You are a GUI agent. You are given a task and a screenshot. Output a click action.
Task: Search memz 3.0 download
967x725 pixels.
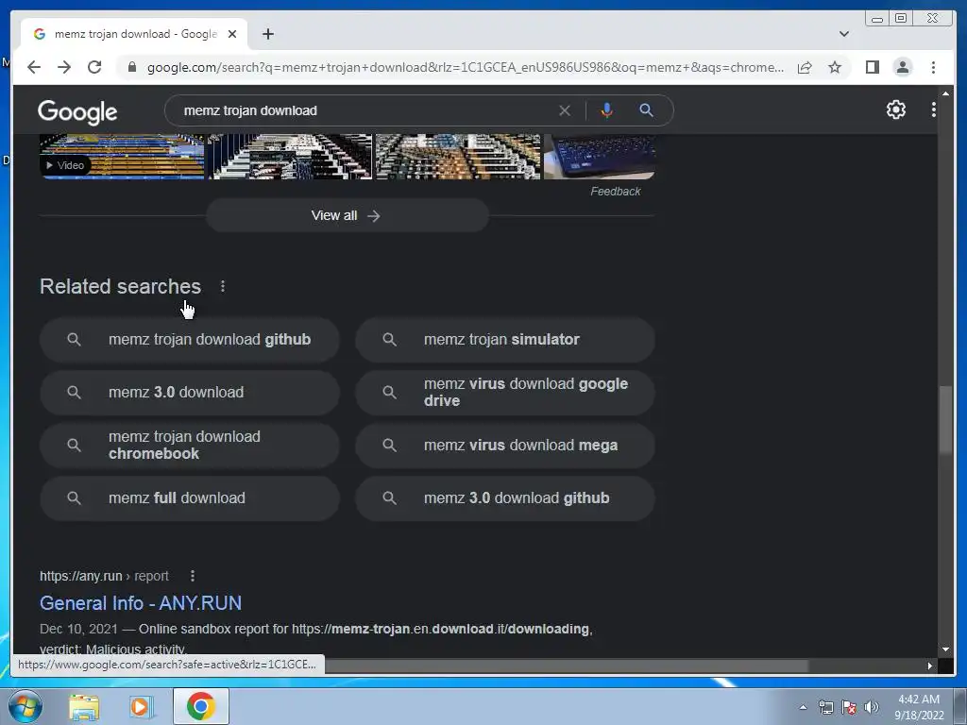click(x=190, y=393)
